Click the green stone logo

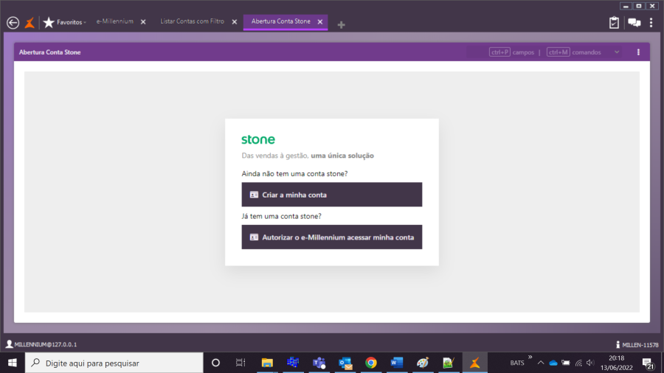tap(258, 139)
